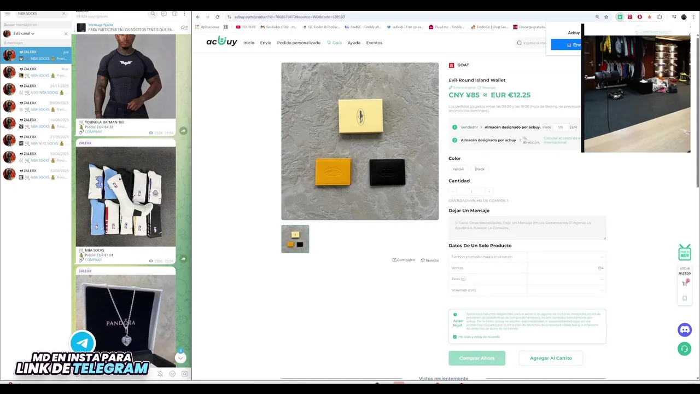Open the Chrome three-dot menu
Screen dimensions: 700x394
pos(693,17)
